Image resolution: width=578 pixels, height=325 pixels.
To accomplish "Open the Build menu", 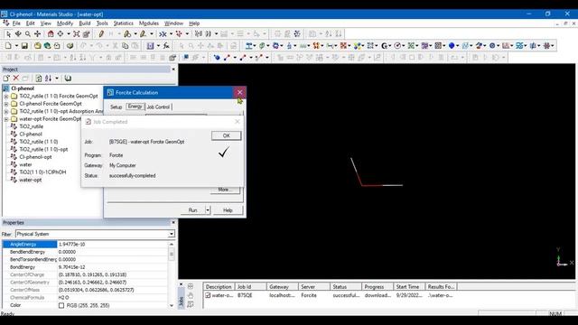I will [85, 23].
